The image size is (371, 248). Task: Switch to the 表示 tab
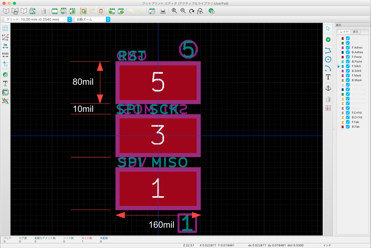coord(355,32)
